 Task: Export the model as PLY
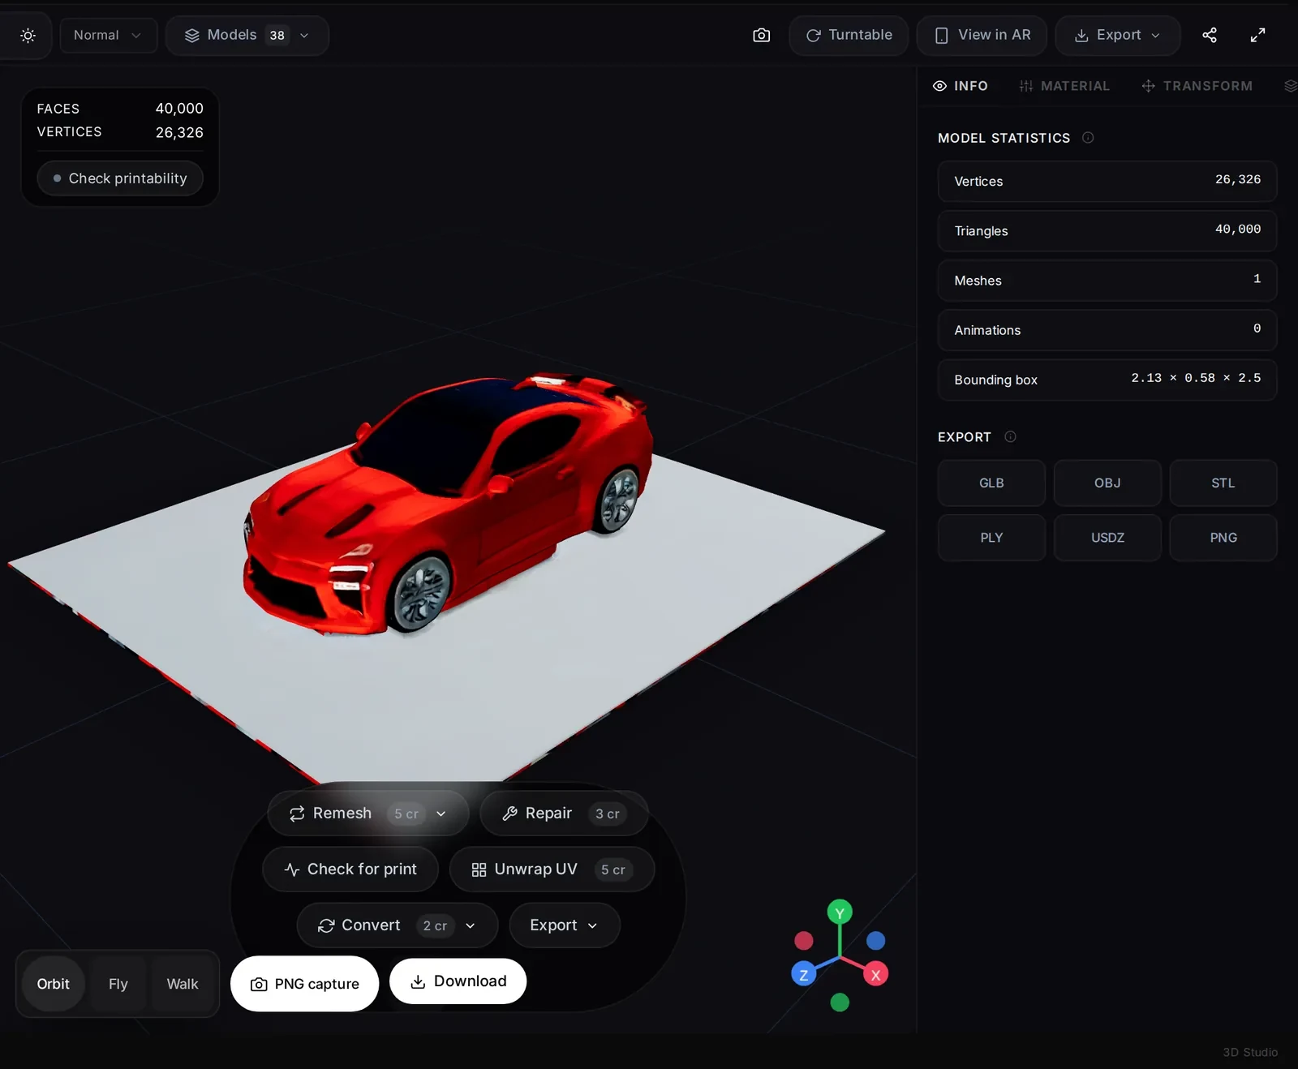click(991, 538)
